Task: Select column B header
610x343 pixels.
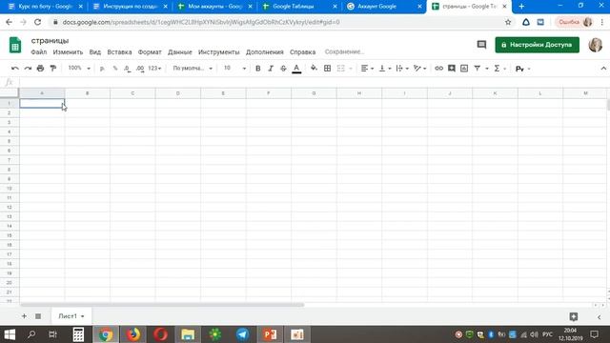Action: point(87,93)
